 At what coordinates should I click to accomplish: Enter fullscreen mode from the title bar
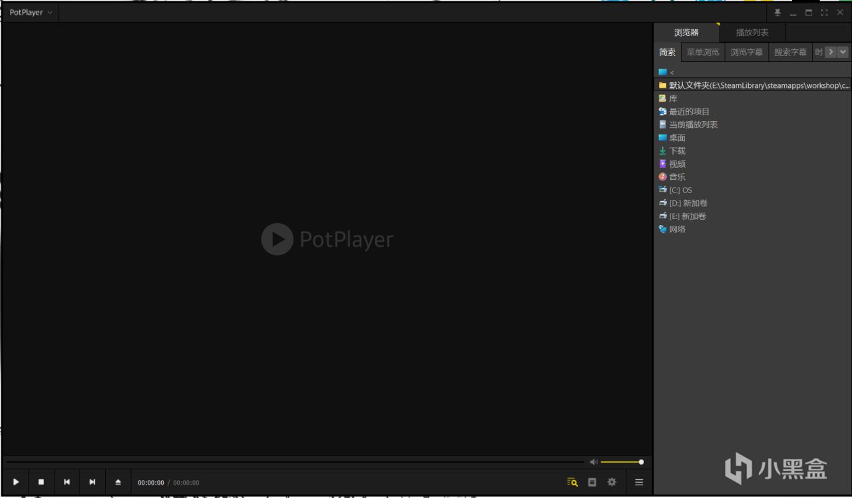click(825, 13)
